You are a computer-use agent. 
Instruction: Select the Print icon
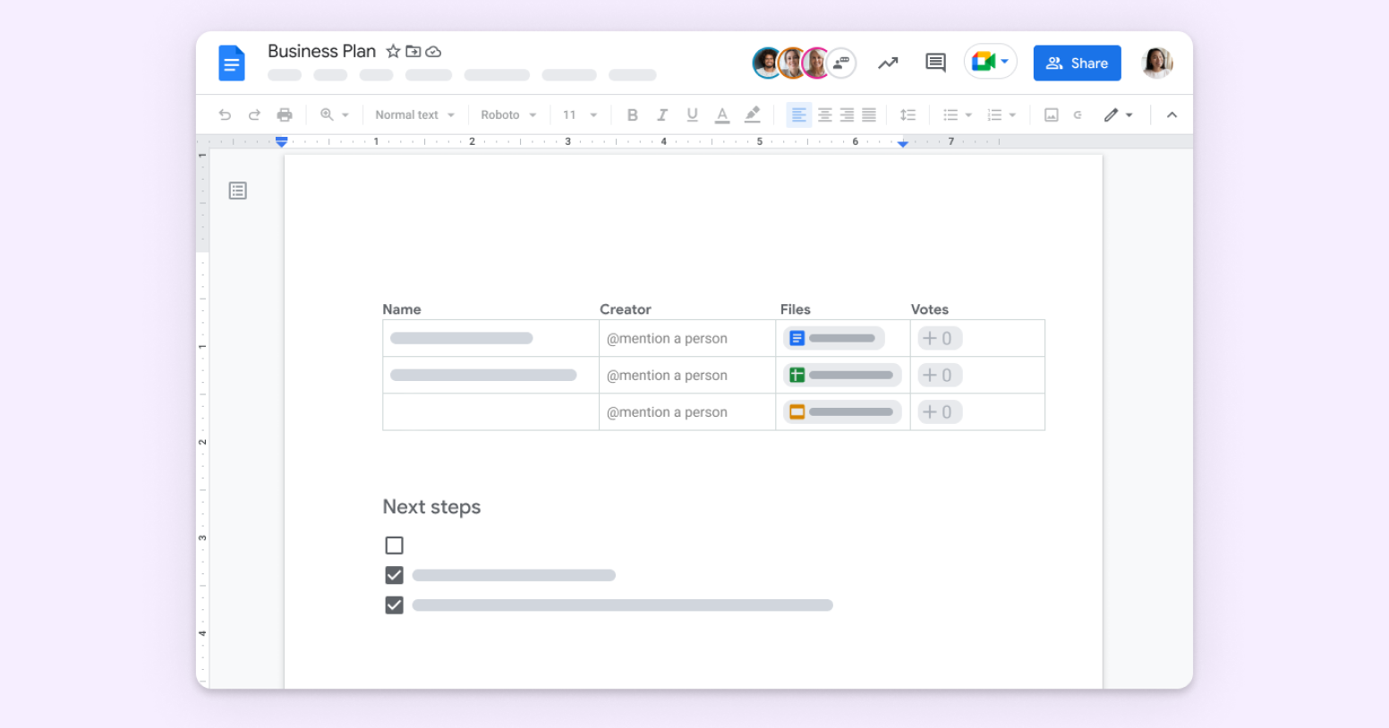point(285,114)
